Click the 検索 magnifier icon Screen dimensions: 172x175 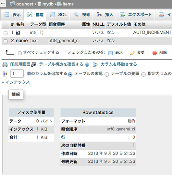[76, 15]
